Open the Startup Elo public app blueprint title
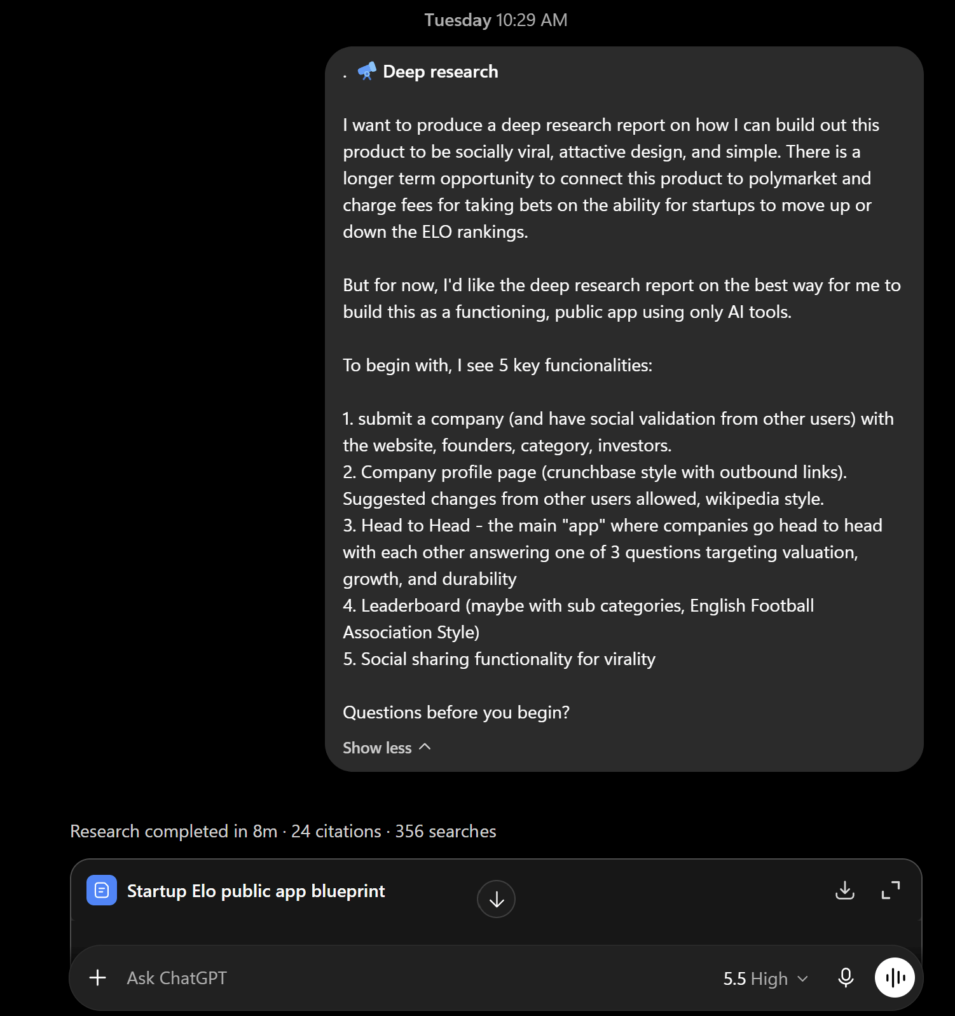 [x=256, y=891]
